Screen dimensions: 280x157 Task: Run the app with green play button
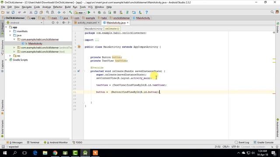[89, 13]
